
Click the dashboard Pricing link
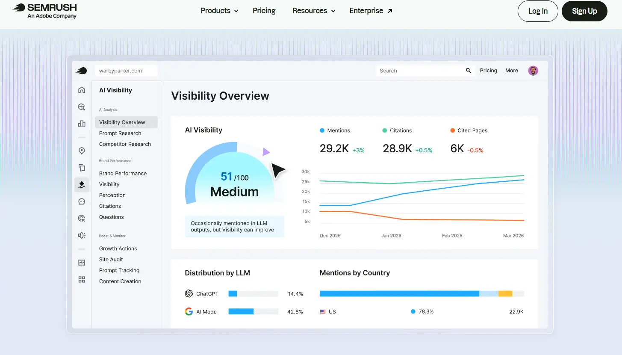488,71
